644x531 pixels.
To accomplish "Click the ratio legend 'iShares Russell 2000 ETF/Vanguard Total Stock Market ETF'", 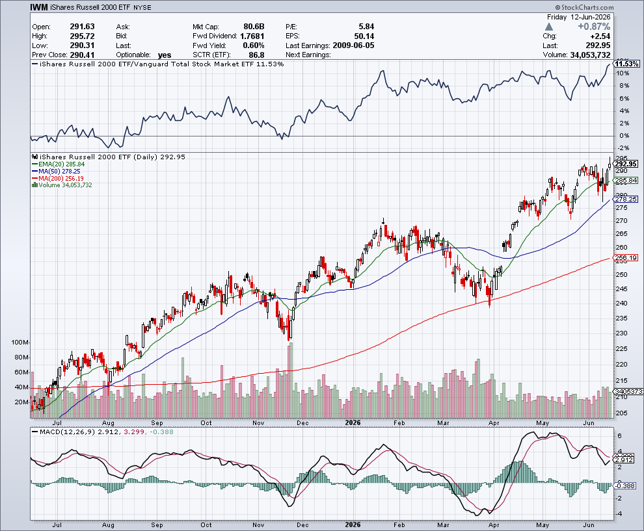I will (x=146, y=64).
